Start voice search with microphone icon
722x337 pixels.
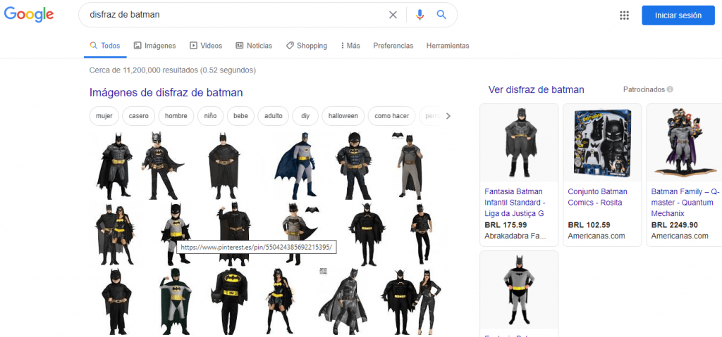[x=420, y=15]
